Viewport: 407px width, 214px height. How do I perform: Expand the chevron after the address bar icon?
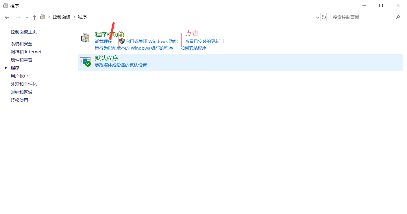click(49, 17)
